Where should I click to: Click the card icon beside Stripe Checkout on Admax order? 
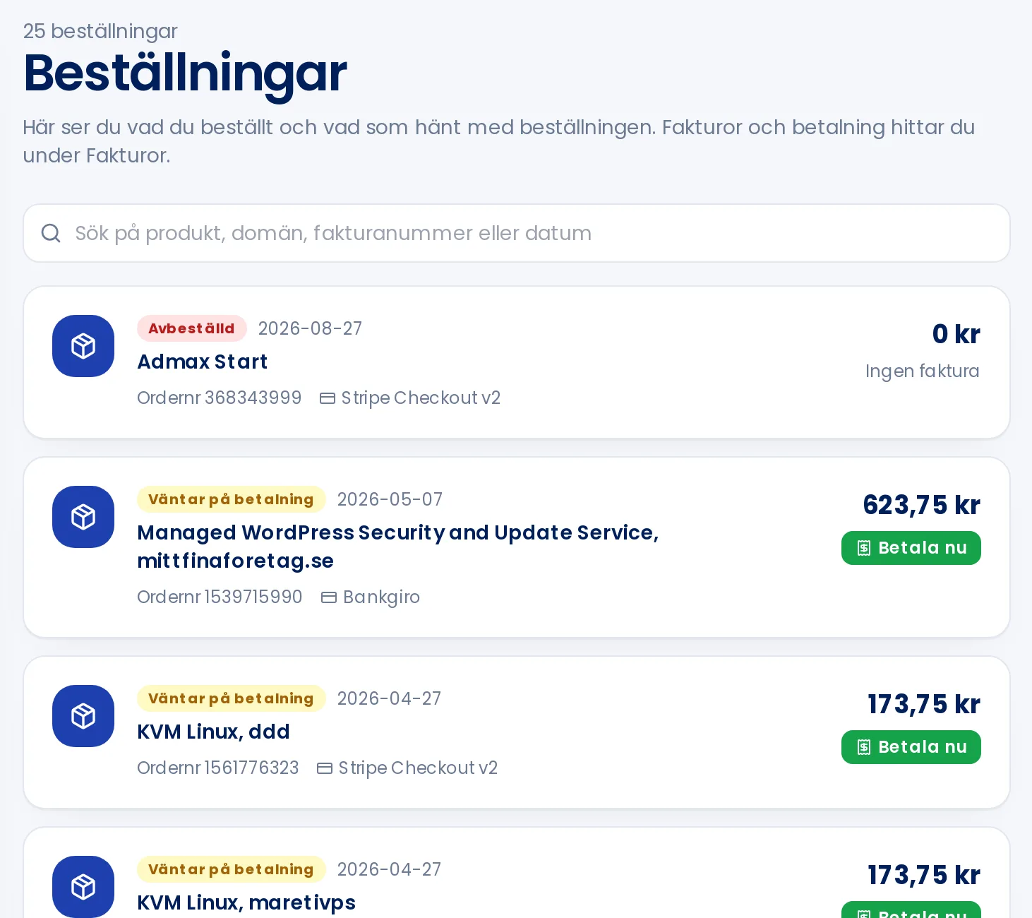pyautogui.click(x=328, y=398)
